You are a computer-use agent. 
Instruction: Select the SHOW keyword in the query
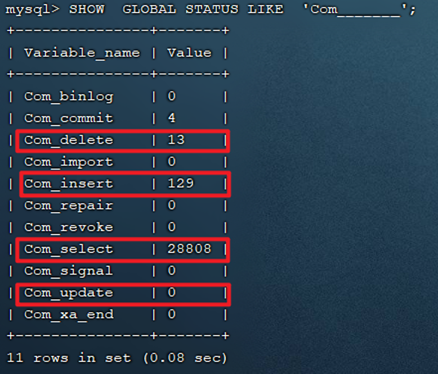(x=87, y=9)
